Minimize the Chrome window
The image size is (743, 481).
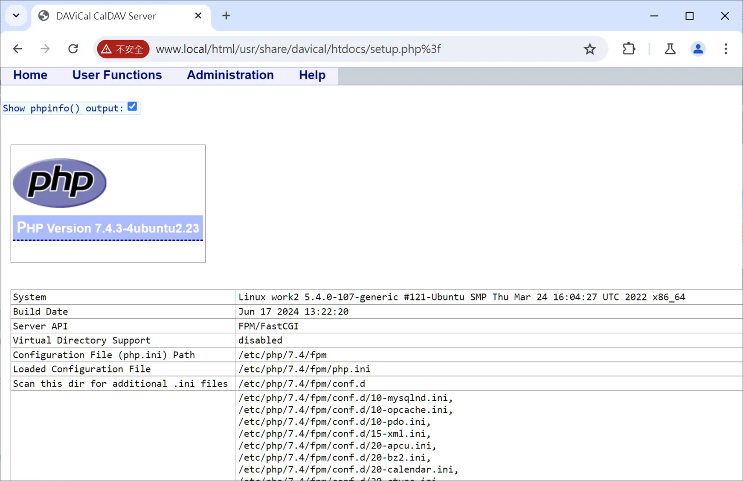click(x=654, y=16)
